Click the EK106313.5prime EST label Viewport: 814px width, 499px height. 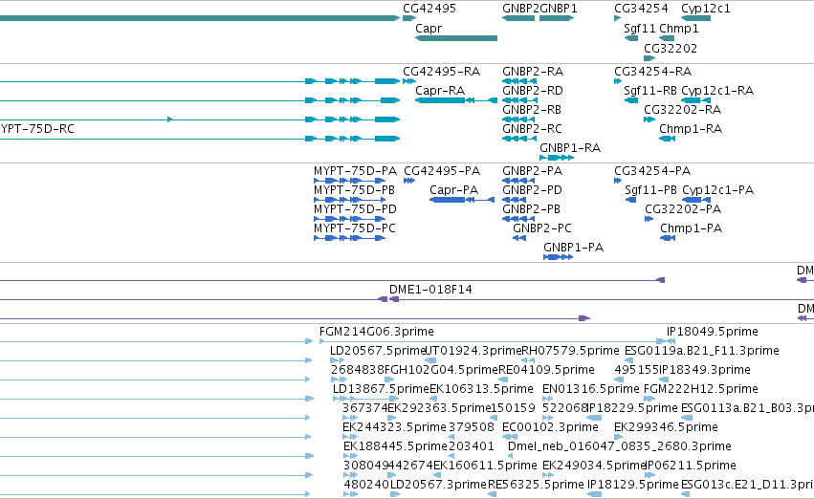481,390
